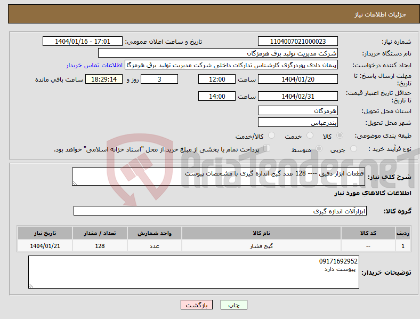
Task: Select the کالا radio button
Action: point(340,135)
